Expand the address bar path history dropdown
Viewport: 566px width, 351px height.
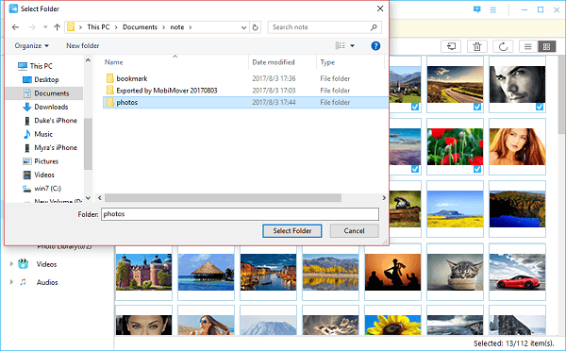point(243,27)
